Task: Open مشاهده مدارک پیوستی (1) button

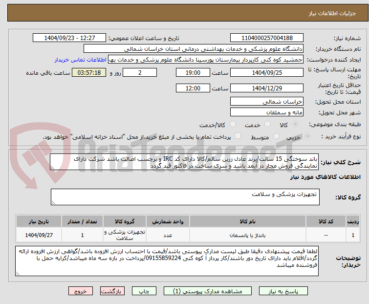Action: tap(207, 291)
